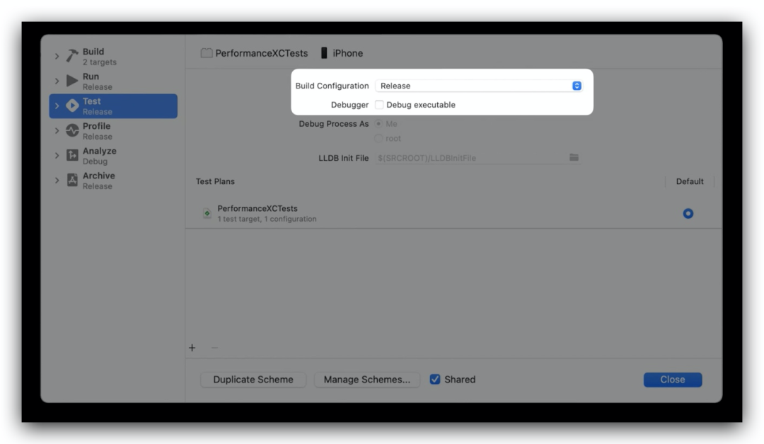This screenshot has height=444, width=764.
Task: Select the PerformanceXCTests test plan row
Action: 453,213
